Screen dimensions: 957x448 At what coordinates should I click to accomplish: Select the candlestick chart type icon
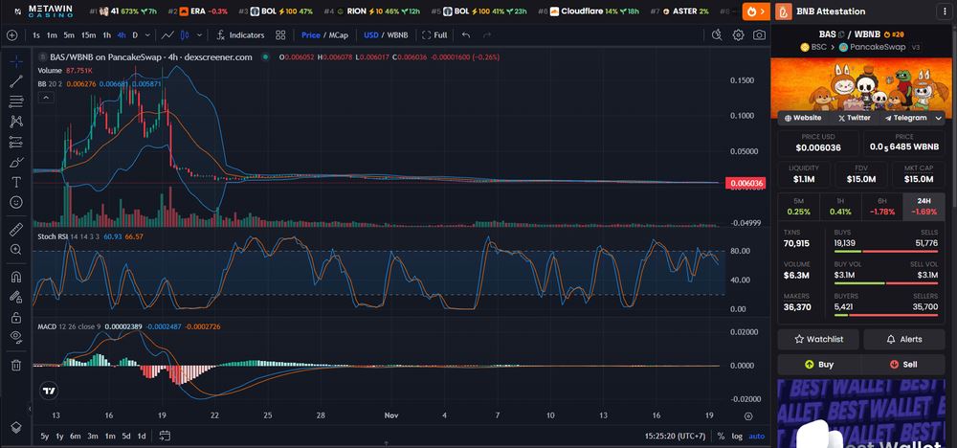pos(185,35)
